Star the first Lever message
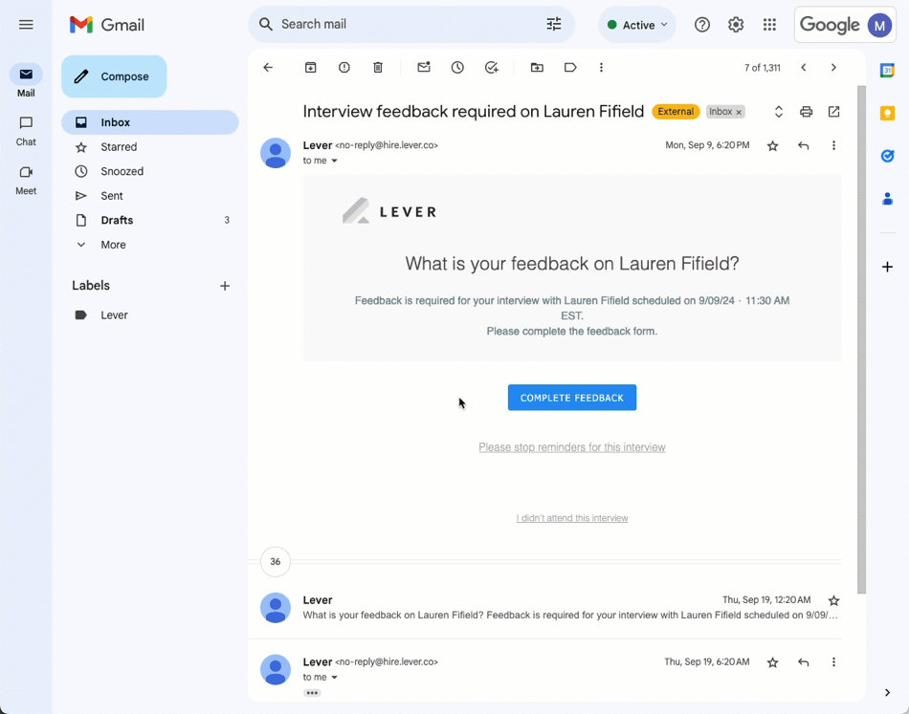 [772, 145]
